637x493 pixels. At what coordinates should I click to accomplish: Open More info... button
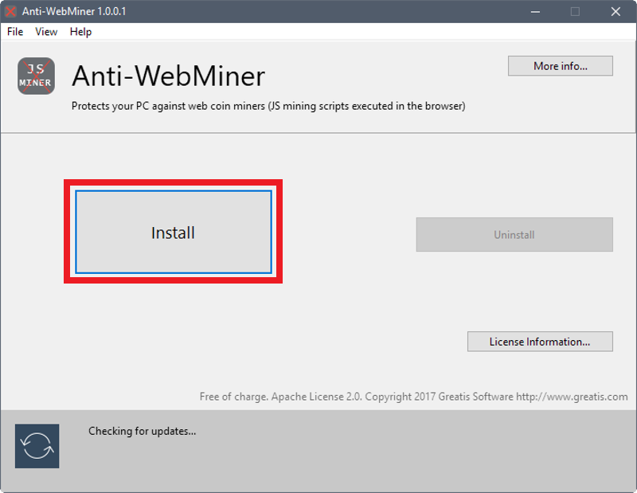coord(561,66)
